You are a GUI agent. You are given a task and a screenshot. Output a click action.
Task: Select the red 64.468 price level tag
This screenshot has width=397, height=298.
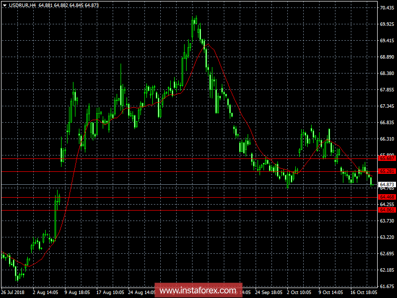click(x=387, y=197)
